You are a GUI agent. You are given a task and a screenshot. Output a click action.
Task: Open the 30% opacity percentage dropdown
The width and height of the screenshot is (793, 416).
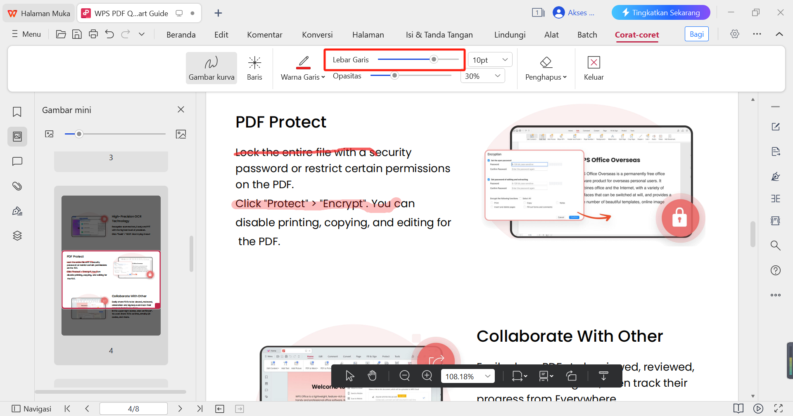(482, 76)
